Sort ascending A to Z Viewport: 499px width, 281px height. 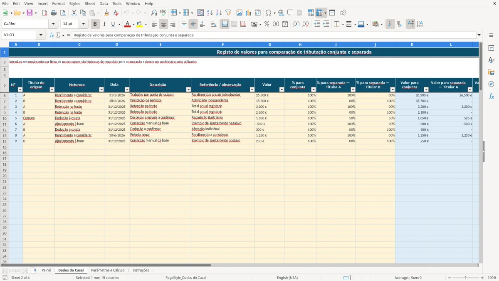pyautogui.click(x=210, y=13)
